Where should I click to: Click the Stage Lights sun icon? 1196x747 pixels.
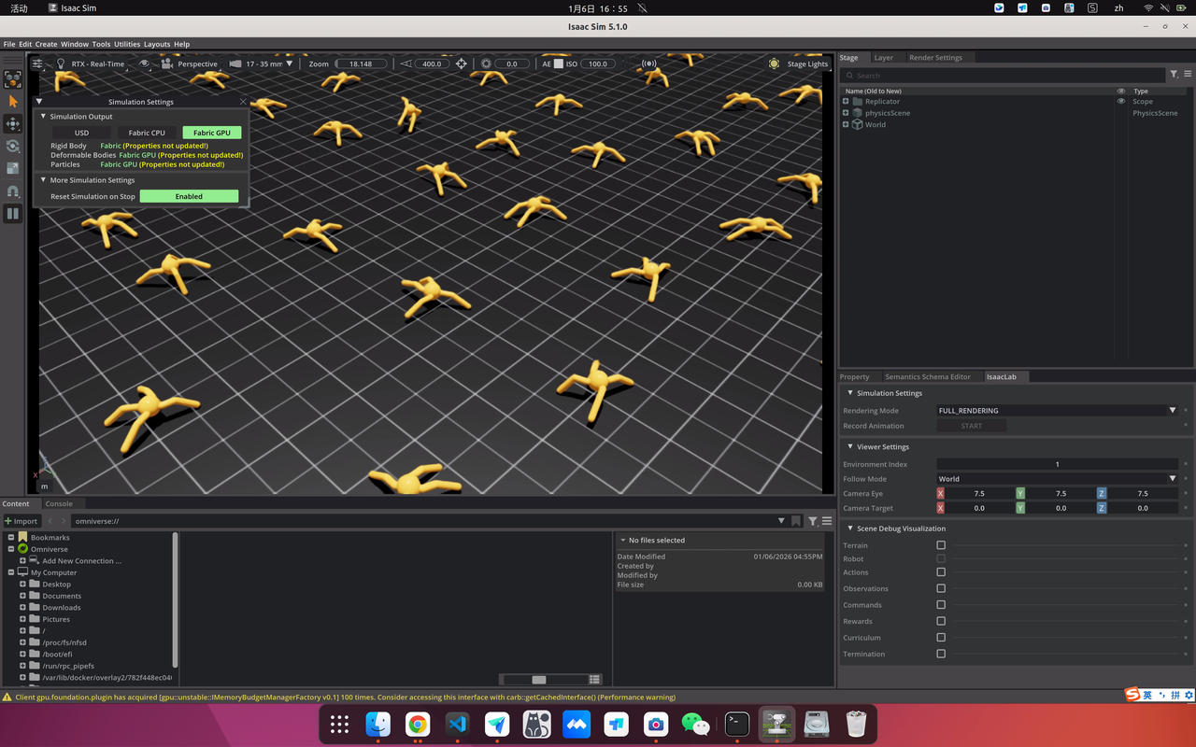click(774, 63)
